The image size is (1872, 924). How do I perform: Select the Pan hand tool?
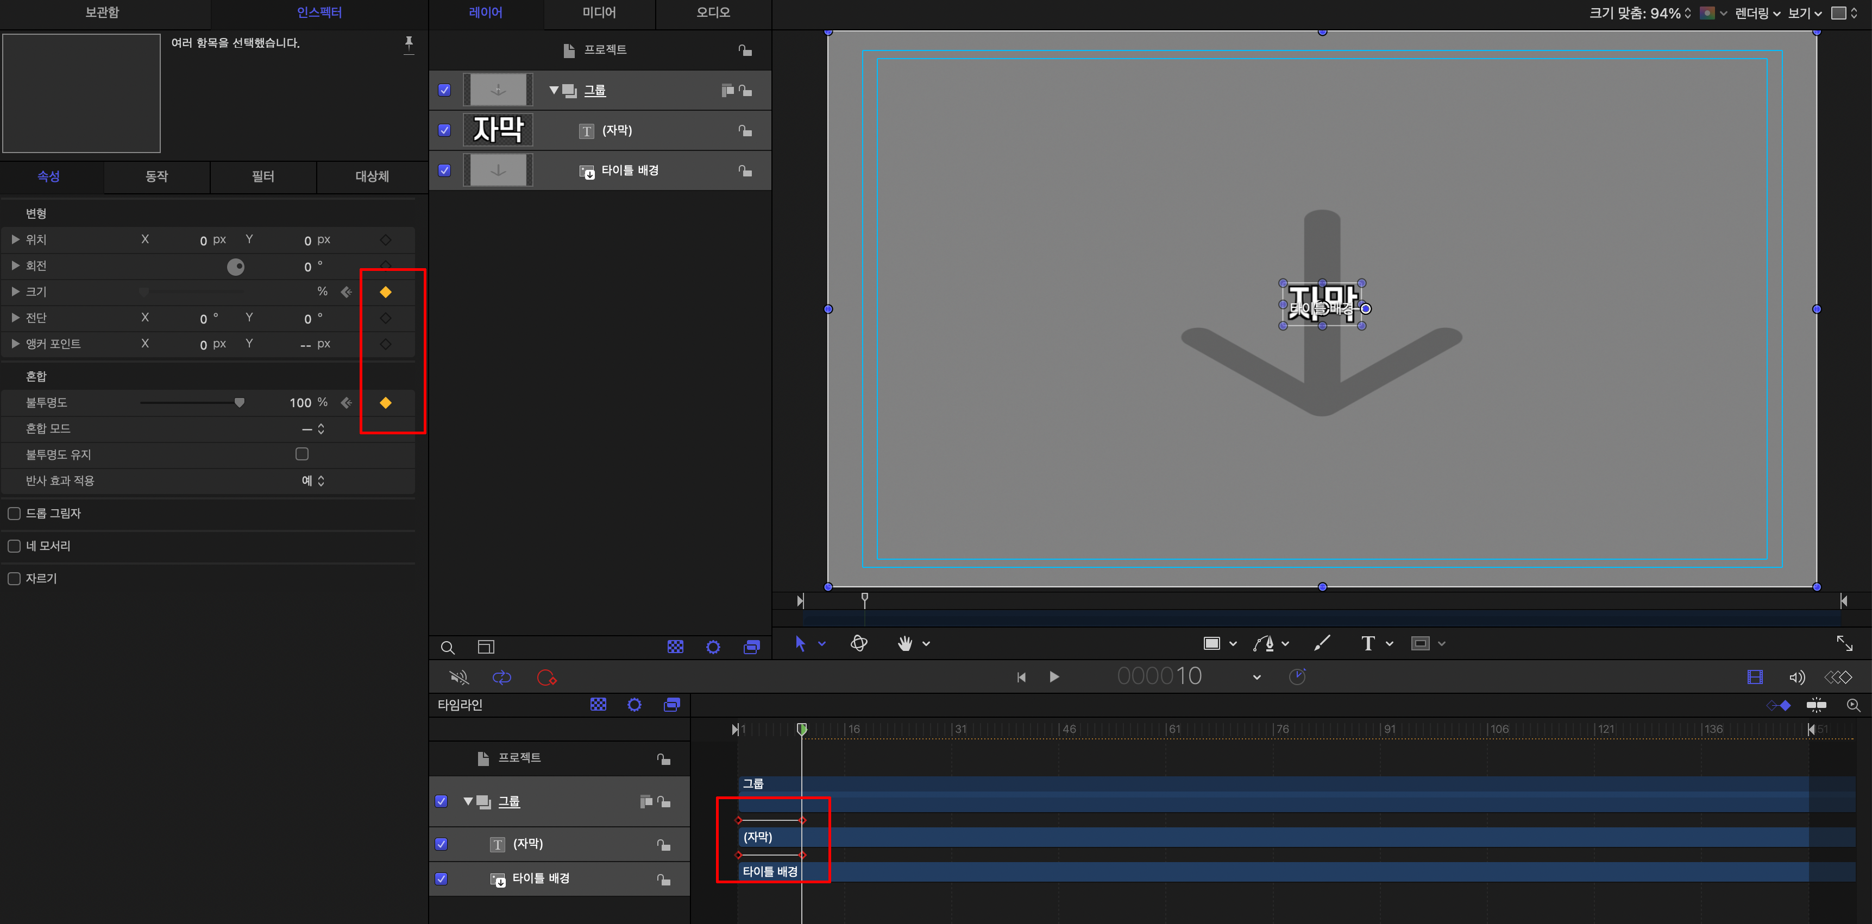(x=904, y=644)
